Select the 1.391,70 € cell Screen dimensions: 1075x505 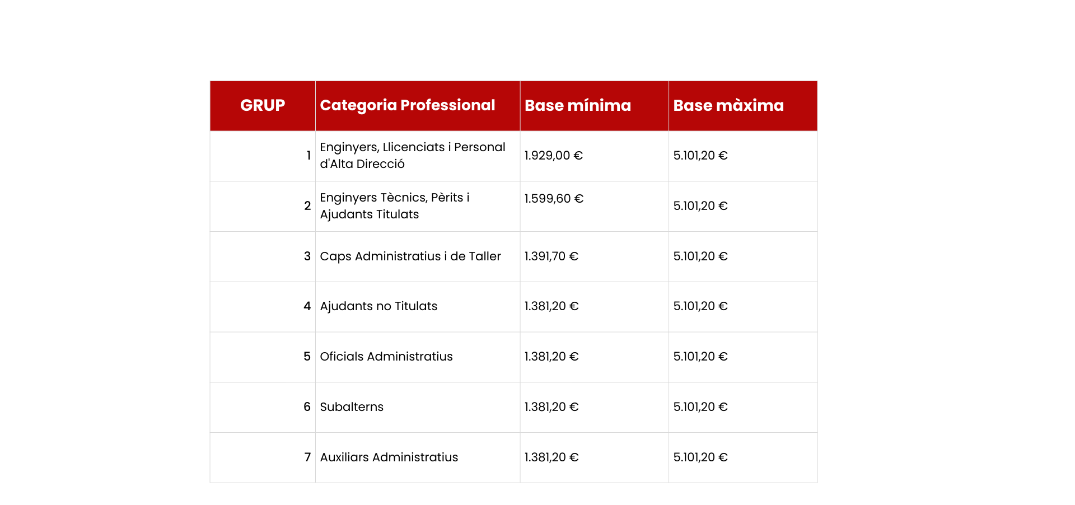pos(551,256)
